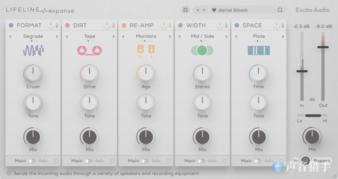This screenshot has width=338, height=179.
Task: Click the Plate algorithm name
Action: point(259,36)
